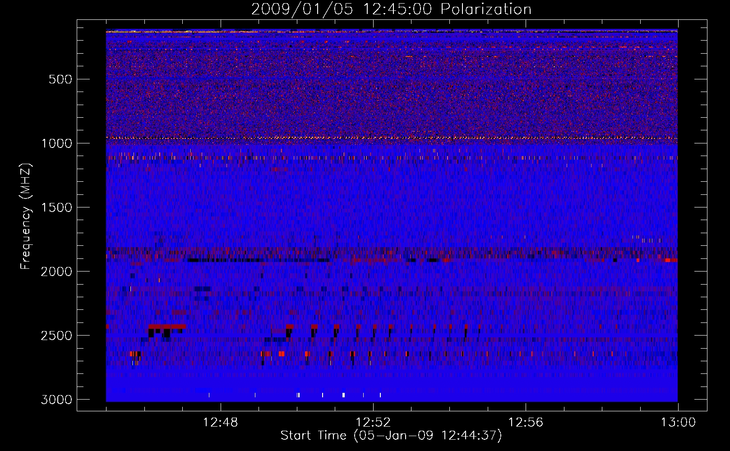
Task: Click the 13:00 time tick label
Action: click(678, 423)
